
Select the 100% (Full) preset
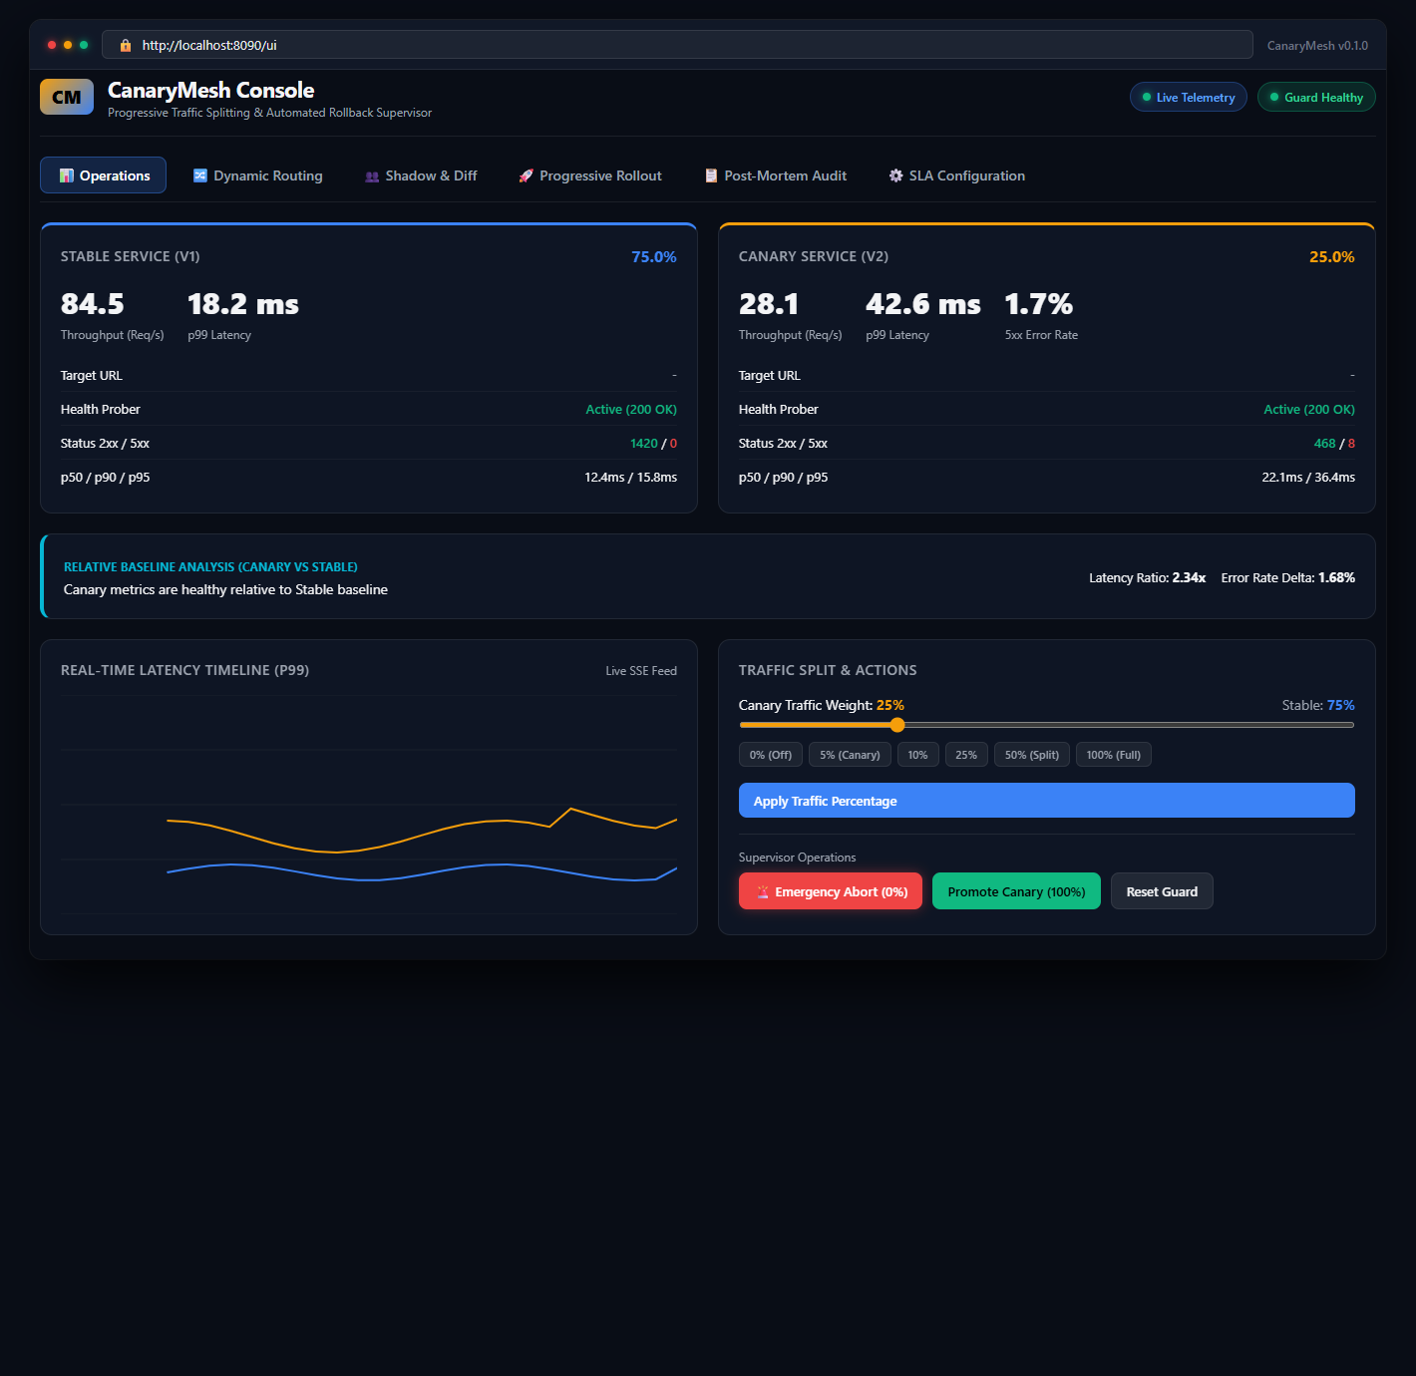pyautogui.click(x=1114, y=755)
